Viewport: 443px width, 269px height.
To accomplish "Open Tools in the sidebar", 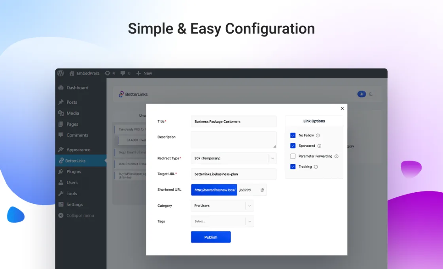I will [72, 193].
